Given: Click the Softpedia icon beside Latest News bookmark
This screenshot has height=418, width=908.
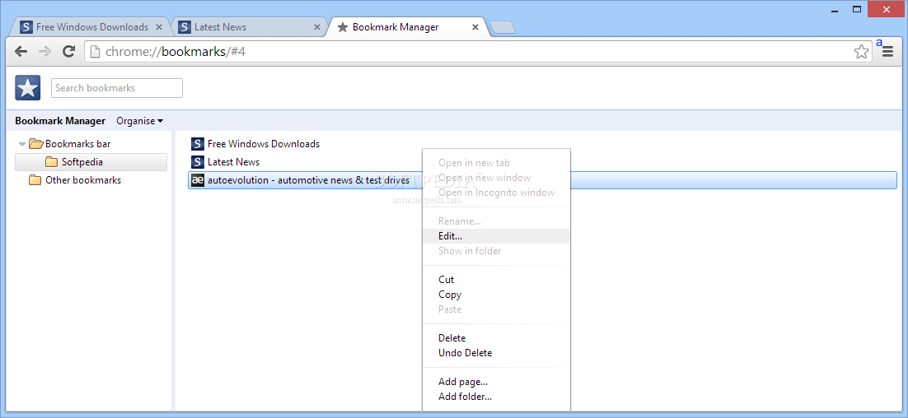Looking at the screenshot, I should pyautogui.click(x=198, y=162).
